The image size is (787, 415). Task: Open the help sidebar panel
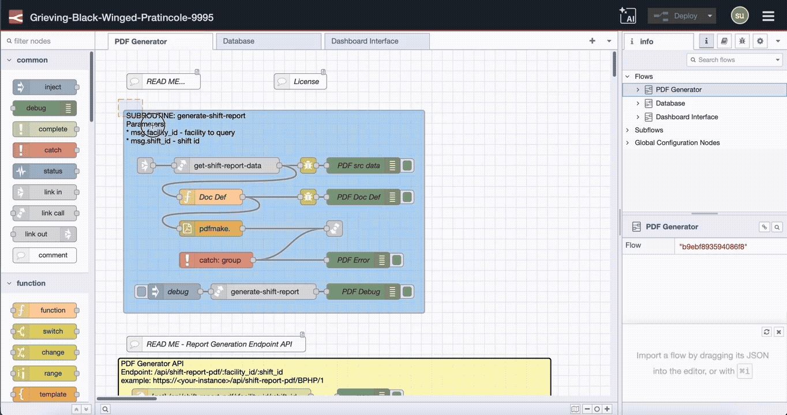tap(724, 41)
